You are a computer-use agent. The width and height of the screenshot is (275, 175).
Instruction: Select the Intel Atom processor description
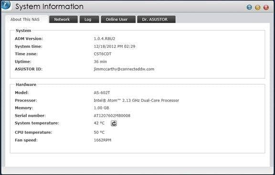[136, 100]
